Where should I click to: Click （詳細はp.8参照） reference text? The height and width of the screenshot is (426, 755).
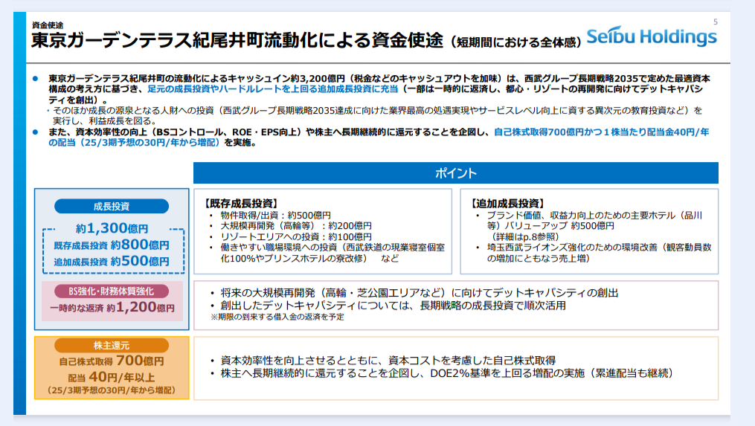[x=524, y=236]
